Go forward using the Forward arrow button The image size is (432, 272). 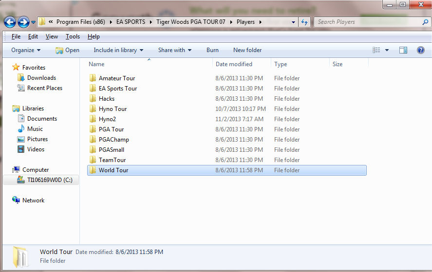[23, 22]
